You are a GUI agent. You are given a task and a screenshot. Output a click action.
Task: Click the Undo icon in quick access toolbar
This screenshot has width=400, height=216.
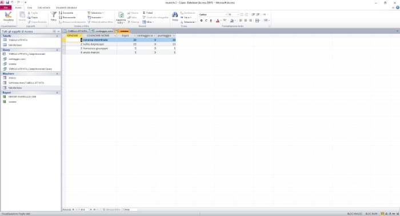tap(12, 2)
